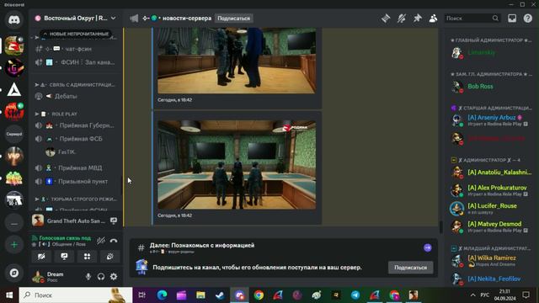539x303 pixels.
Task: Collapse ТЮРЬМА СТРОГОГО РЕЖИМА category
Action: 76,199
